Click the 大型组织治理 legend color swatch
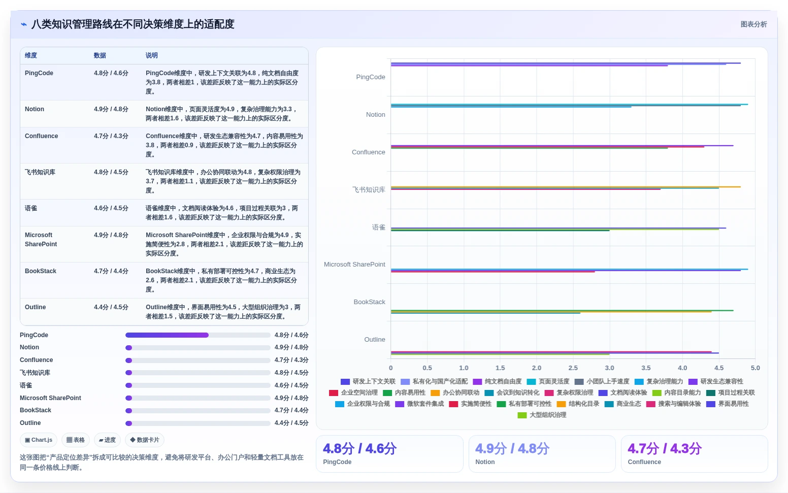 click(x=522, y=415)
